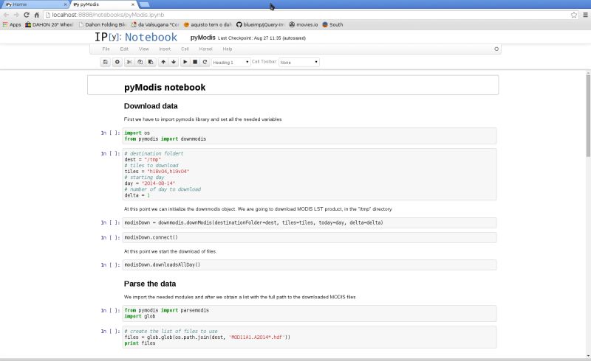Open the cell type dropdown showing Heading 1
This screenshot has height=361, width=591.
coord(230,62)
